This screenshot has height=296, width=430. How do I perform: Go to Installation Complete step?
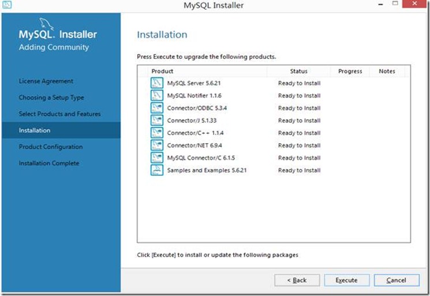pos(49,163)
